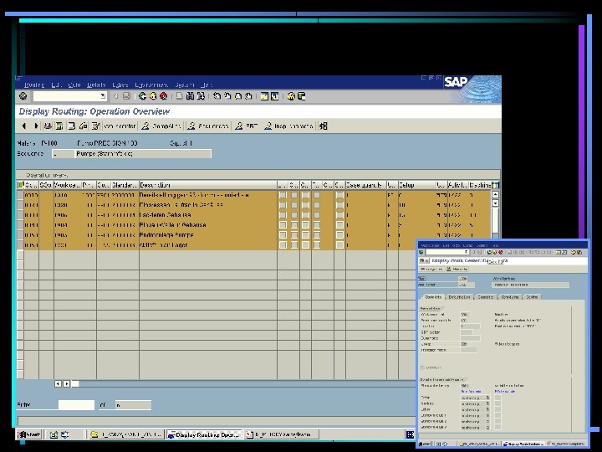Click the Previous Page icon
602x452 pixels.
[227, 96]
